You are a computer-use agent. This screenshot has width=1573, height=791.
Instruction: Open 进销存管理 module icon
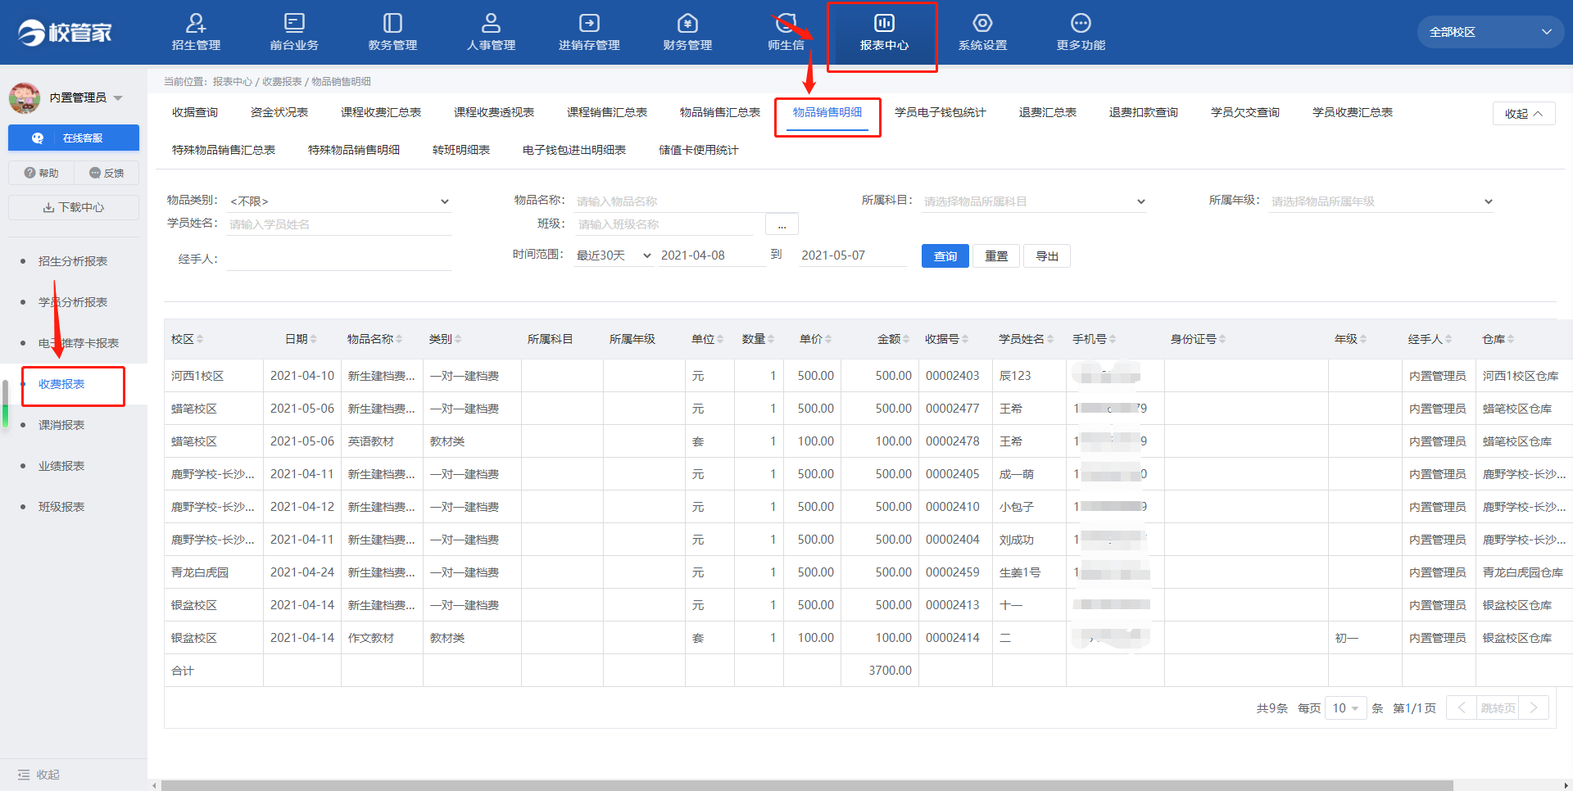pos(589,23)
